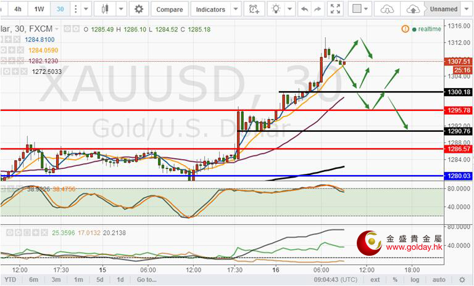Click the orange data warning icon

pyautogui.click(x=405, y=29)
